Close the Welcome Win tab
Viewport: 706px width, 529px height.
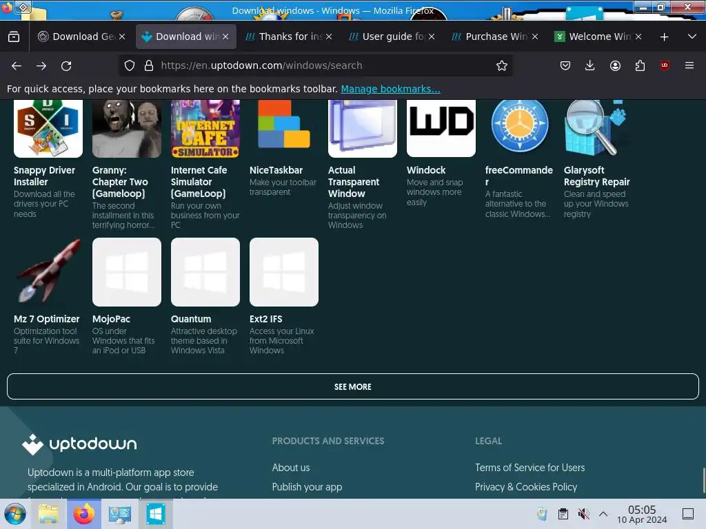click(638, 37)
